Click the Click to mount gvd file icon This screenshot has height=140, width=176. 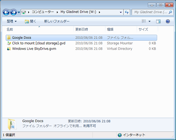click(x=9, y=43)
